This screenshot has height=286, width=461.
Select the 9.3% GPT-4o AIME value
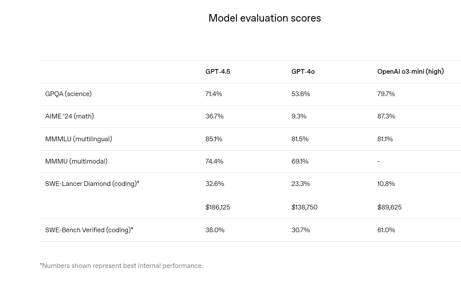click(299, 116)
